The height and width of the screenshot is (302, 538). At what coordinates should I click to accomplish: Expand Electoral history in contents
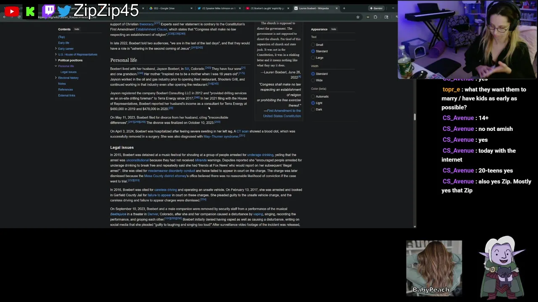click(x=56, y=78)
